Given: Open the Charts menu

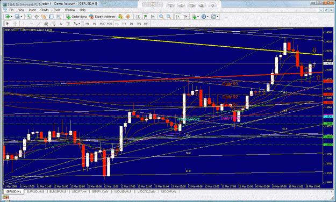Looking at the screenshot, I should click(45, 10).
